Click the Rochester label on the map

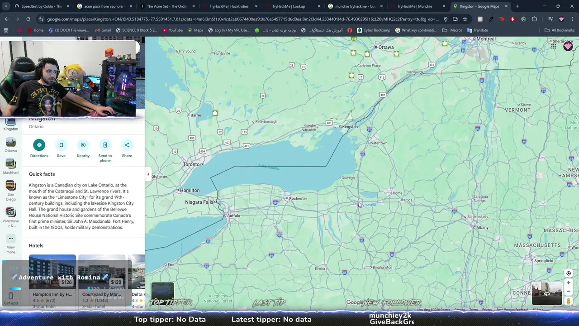coord(298,198)
